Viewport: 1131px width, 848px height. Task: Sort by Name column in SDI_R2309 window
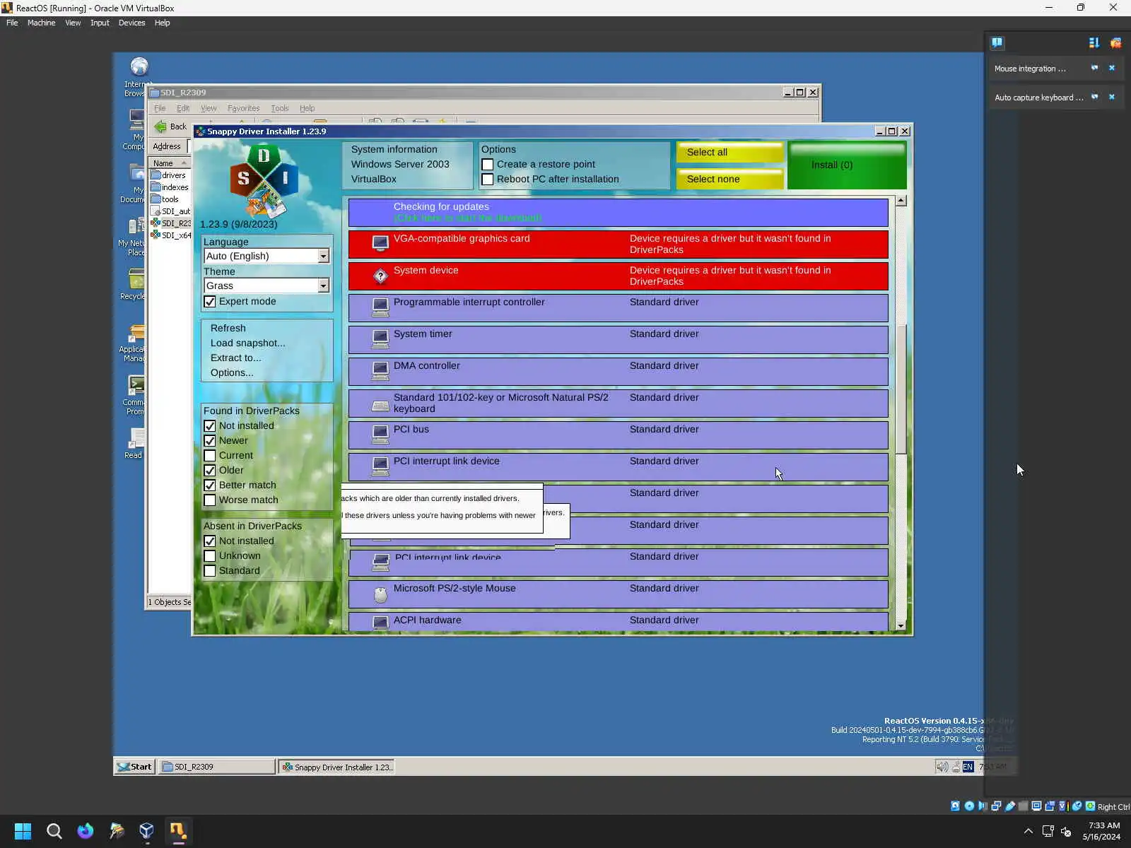(169, 163)
